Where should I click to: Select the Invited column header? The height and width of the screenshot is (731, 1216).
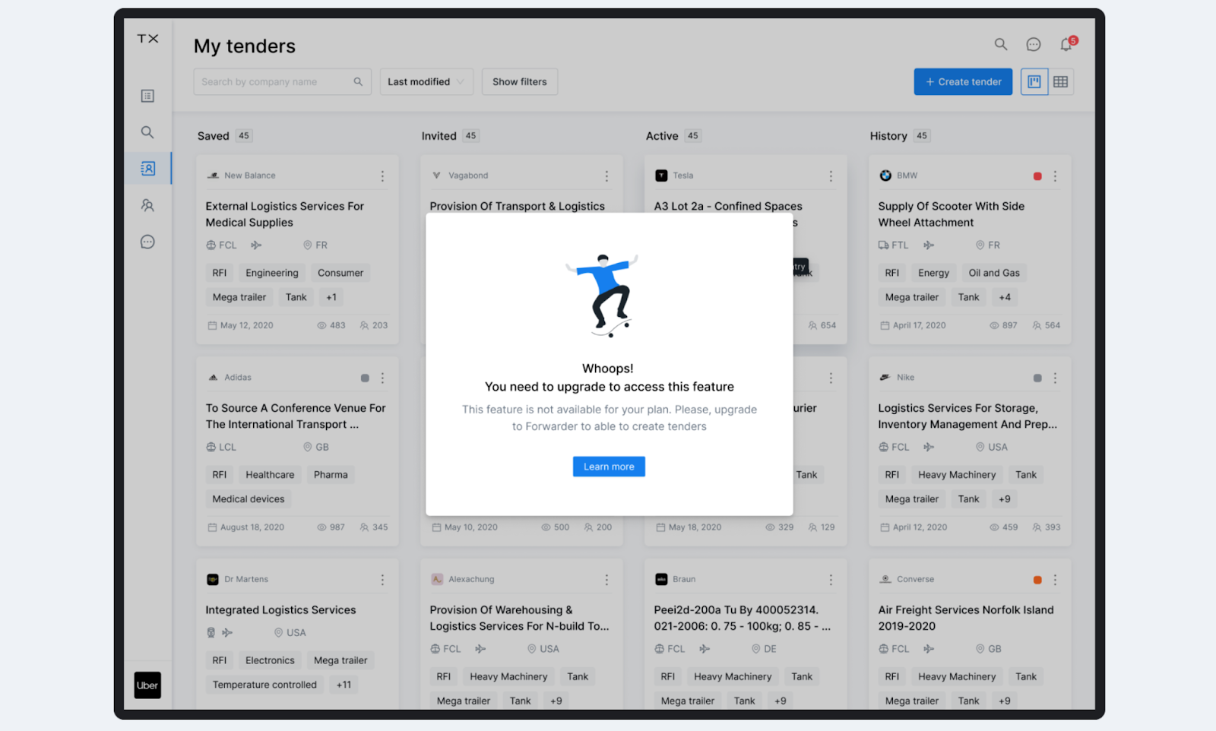click(x=439, y=136)
